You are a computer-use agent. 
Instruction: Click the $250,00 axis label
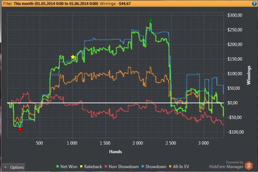[x=235, y=30]
